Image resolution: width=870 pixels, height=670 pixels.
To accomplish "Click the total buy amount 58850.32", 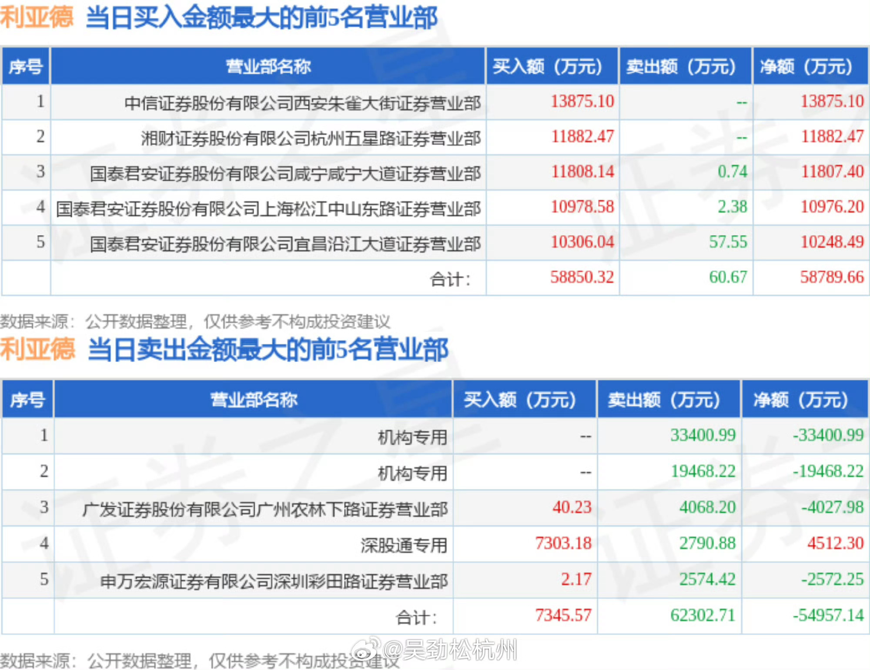I will (x=582, y=277).
